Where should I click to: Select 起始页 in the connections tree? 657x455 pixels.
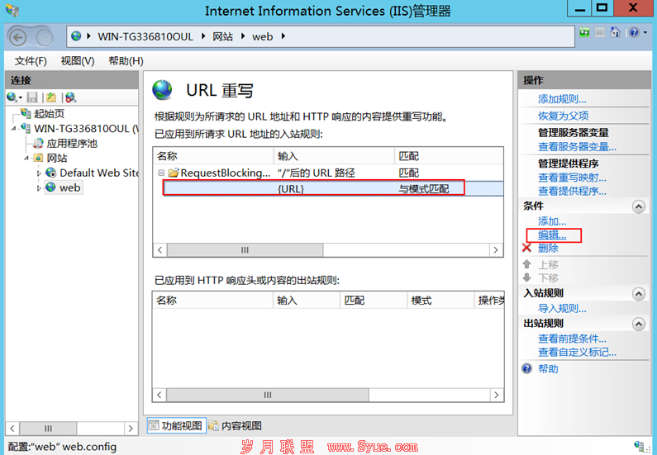point(49,113)
